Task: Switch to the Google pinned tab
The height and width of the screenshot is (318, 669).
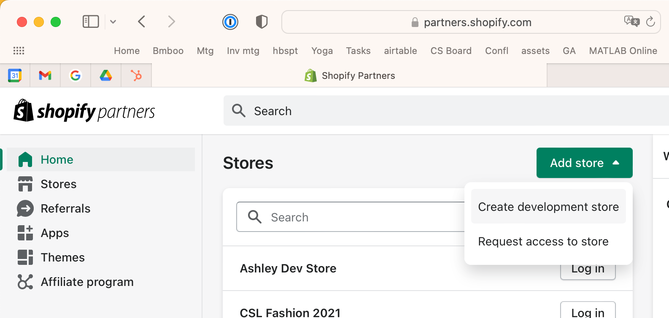Action: (76, 75)
